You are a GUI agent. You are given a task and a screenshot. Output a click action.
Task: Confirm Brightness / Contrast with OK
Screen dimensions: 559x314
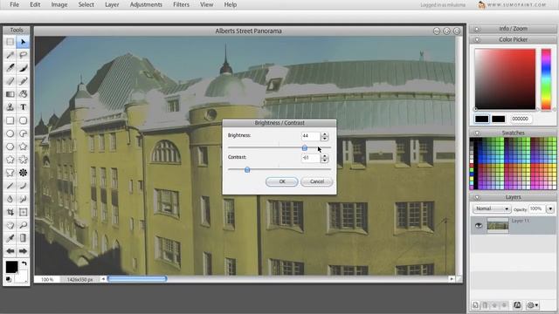click(x=281, y=181)
